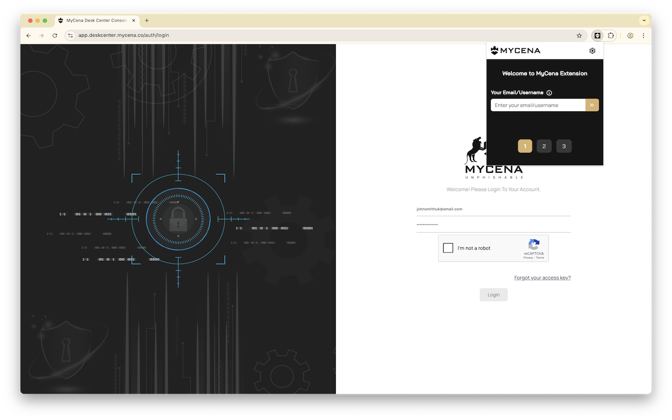Viewport: 672px width, 420px height.
Task: Click info icon beside Your Email/Username
Action: pyautogui.click(x=549, y=93)
